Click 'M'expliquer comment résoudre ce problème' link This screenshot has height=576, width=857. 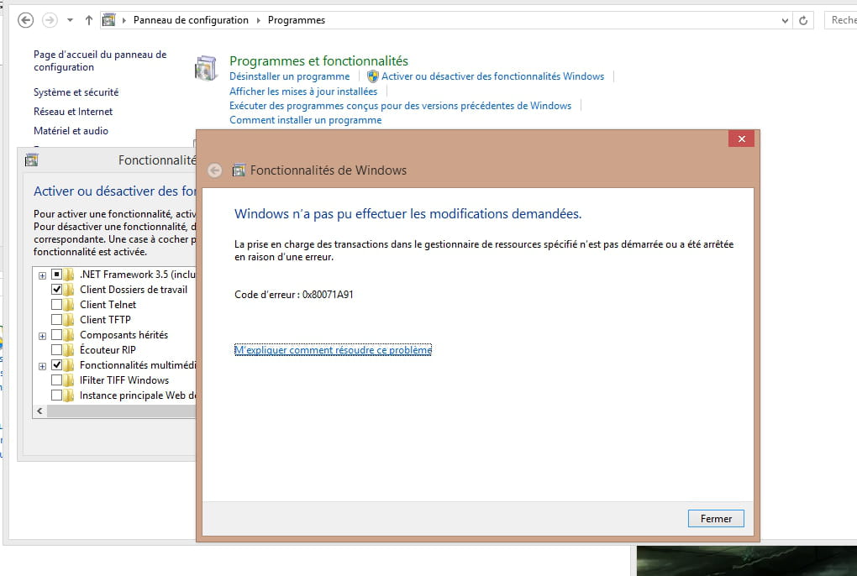click(x=333, y=350)
